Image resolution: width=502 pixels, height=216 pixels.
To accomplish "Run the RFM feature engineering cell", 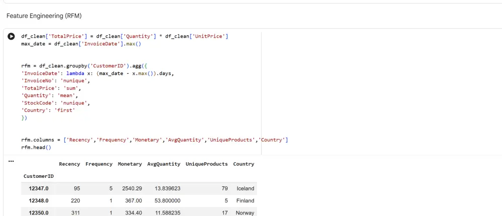I will (x=11, y=37).
